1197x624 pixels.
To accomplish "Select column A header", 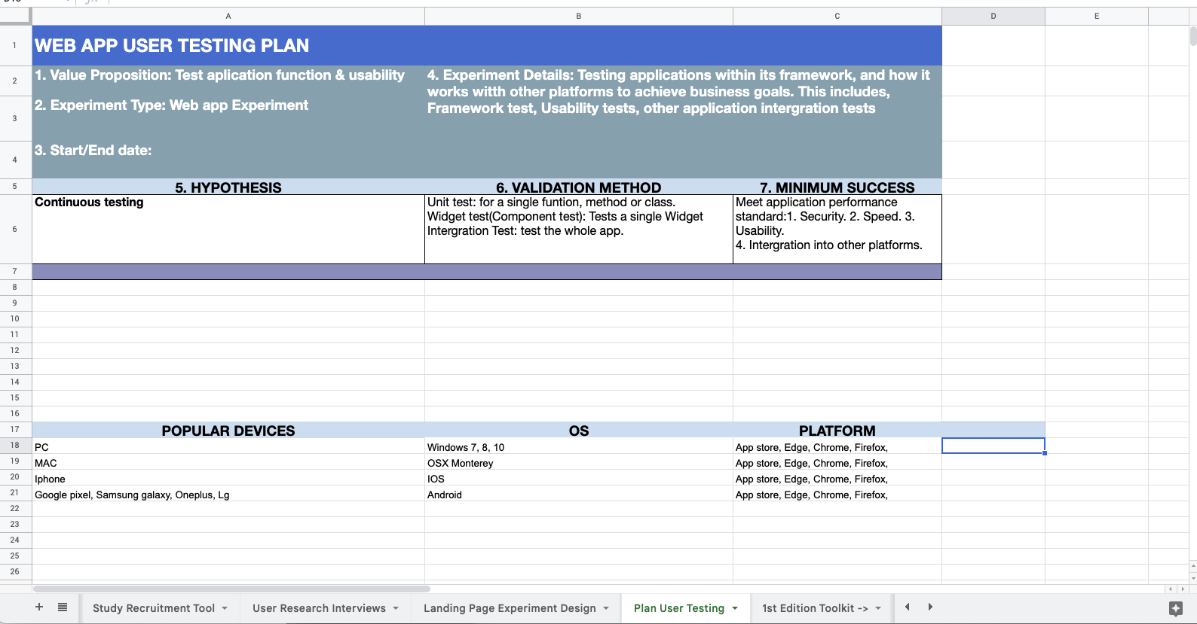I will coord(228,16).
